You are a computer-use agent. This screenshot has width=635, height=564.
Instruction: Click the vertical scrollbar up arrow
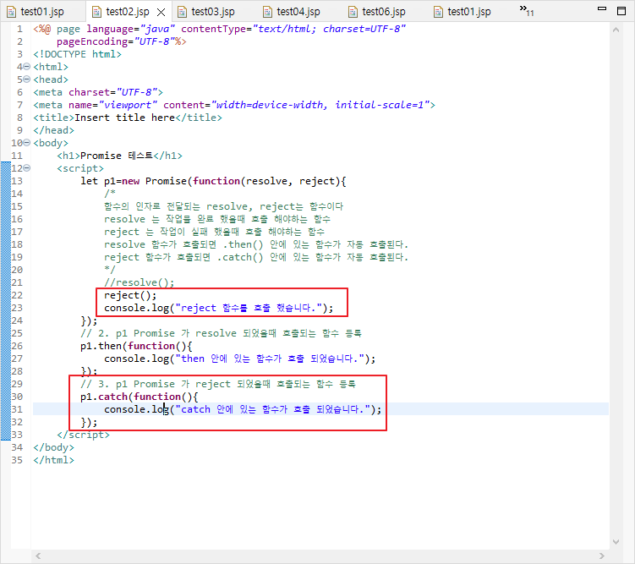[616, 30]
